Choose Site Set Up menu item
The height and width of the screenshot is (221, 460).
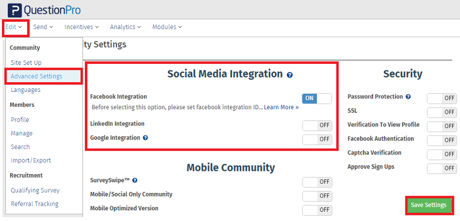tap(26, 63)
